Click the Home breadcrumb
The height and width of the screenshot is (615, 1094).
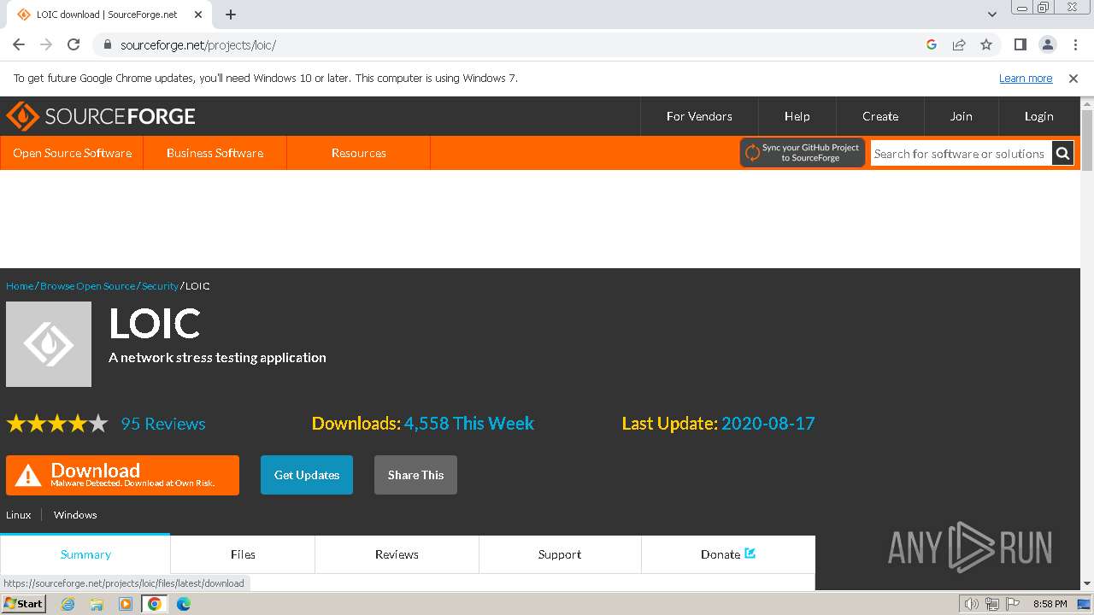coord(20,286)
